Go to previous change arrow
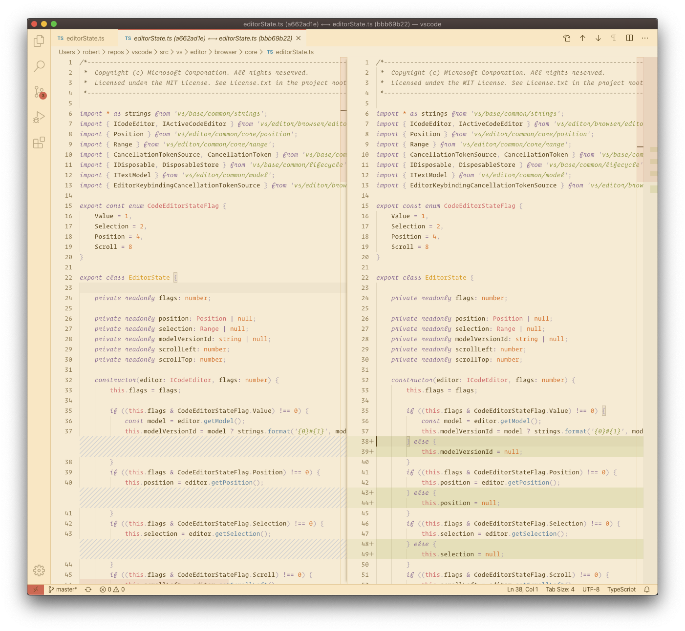This screenshot has height=631, width=685. 582,38
